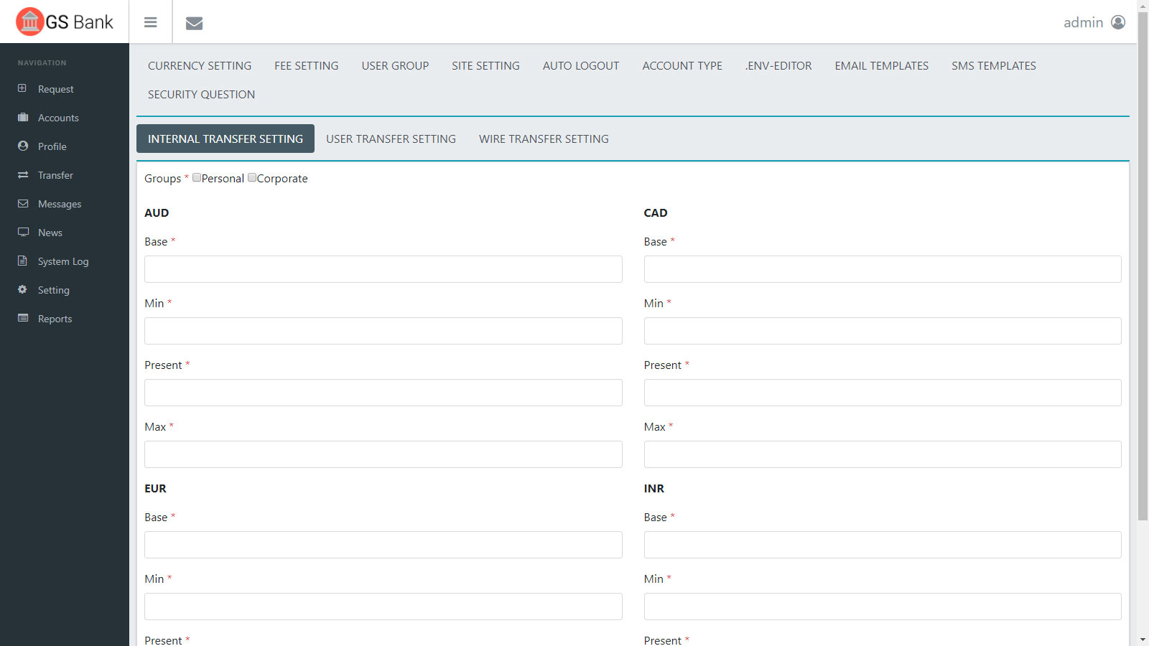
Task: Open the .ENV-Editor settings page
Action: click(778, 65)
